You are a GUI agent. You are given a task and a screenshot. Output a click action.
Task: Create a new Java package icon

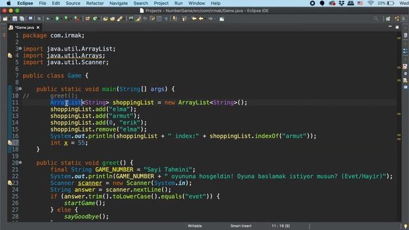(x=88, y=19)
